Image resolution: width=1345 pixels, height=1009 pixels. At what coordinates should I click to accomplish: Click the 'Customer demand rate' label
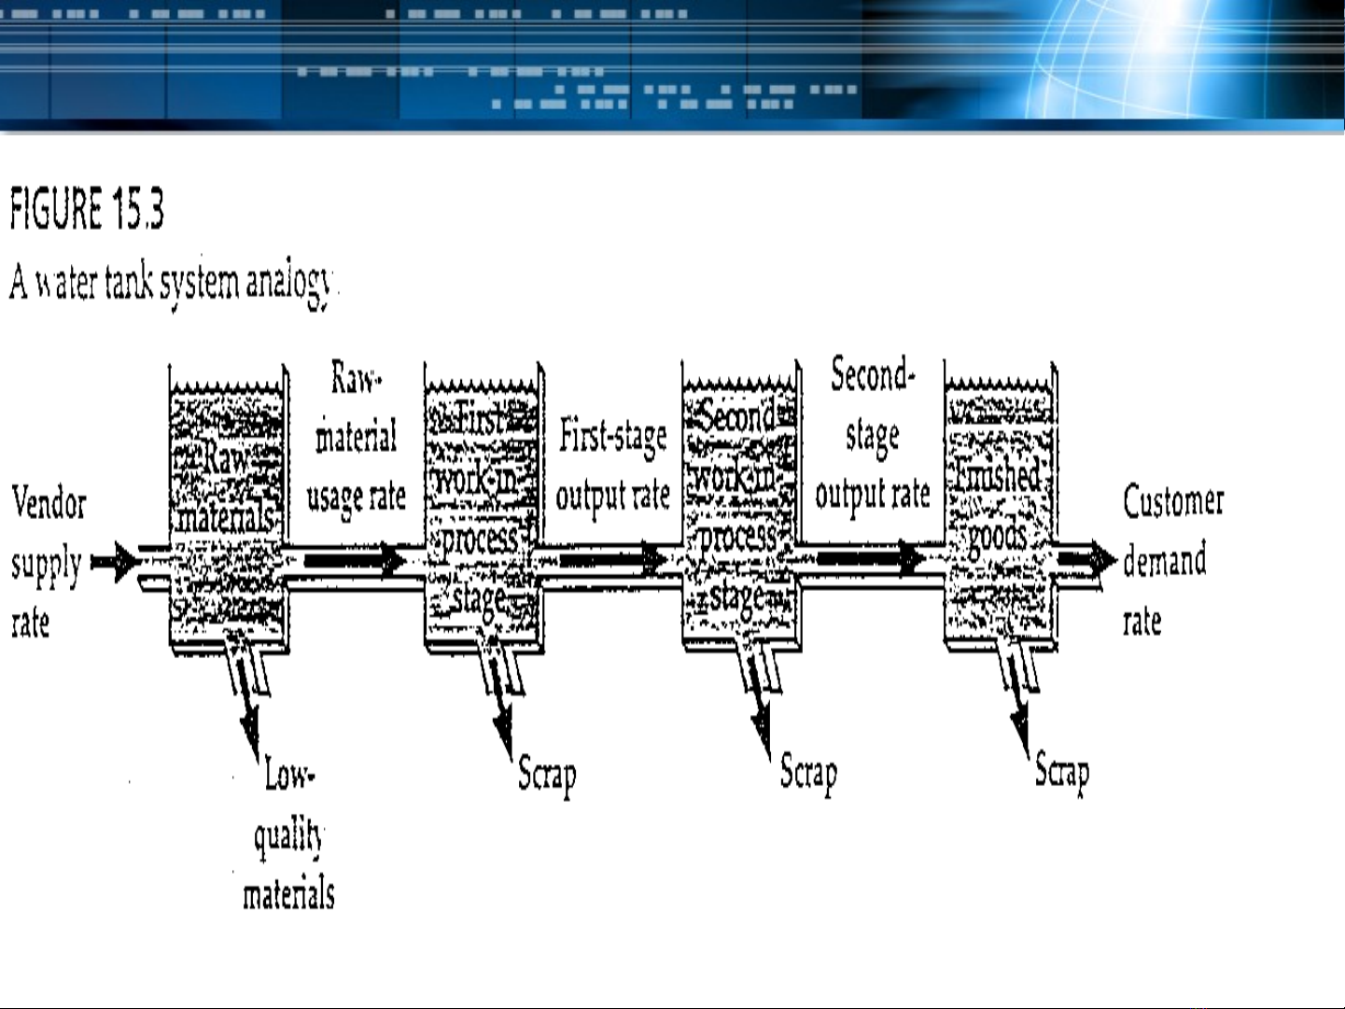pyautogui.click(x=1173, y=560)
